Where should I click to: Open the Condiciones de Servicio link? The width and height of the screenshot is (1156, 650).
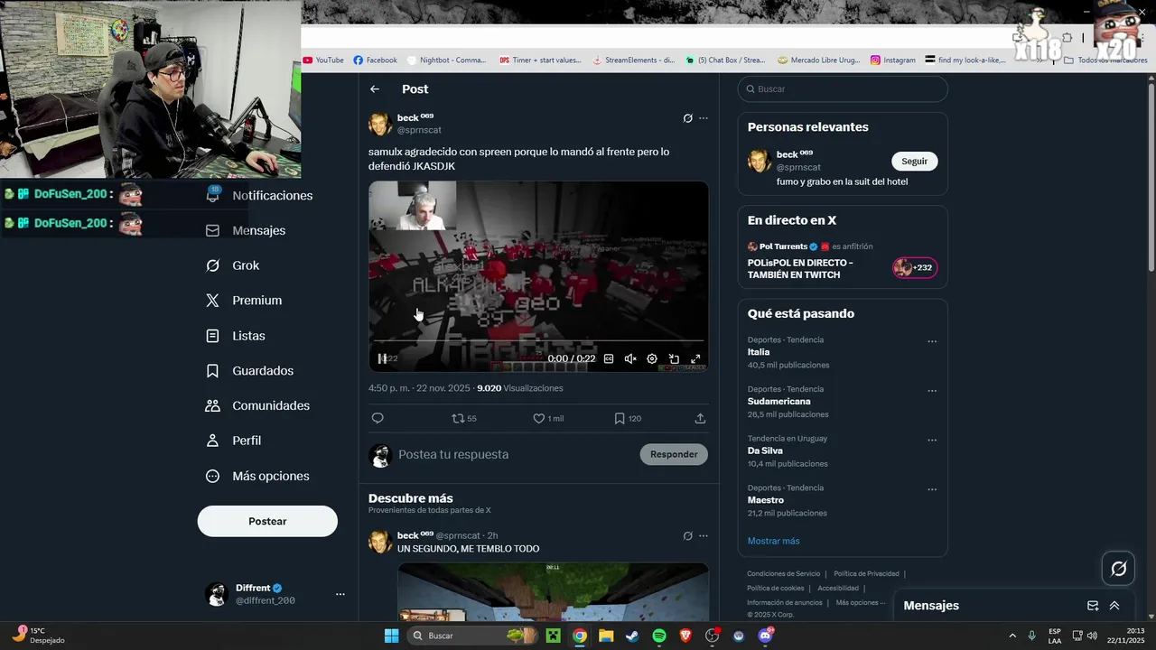784,573
